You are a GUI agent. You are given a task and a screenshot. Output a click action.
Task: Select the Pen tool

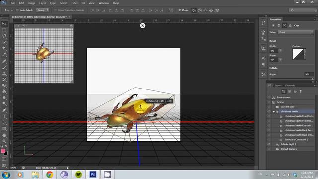4,110
